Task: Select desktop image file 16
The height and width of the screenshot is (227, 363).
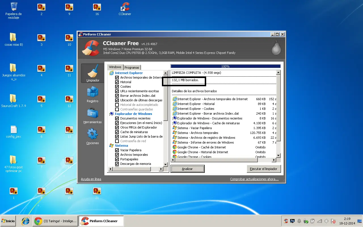Action: click(97, 9)
